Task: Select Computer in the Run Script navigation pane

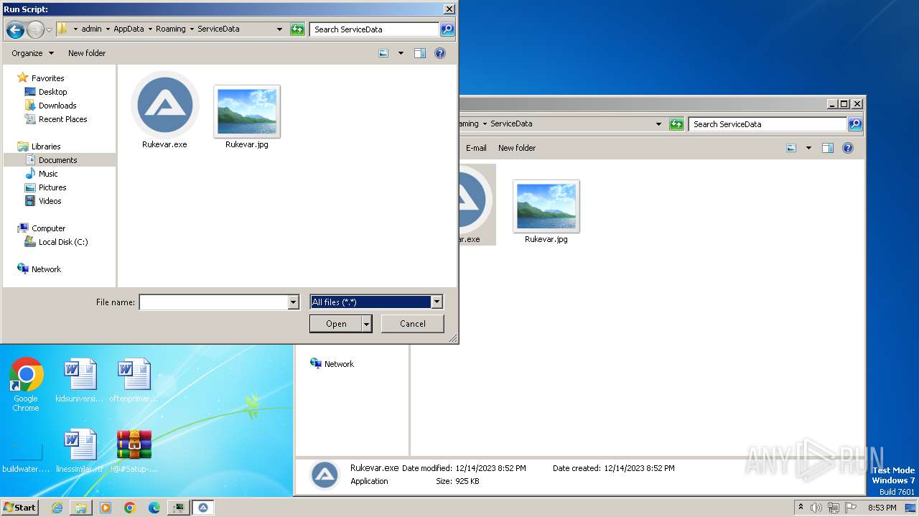Action: tap(48, 228)
